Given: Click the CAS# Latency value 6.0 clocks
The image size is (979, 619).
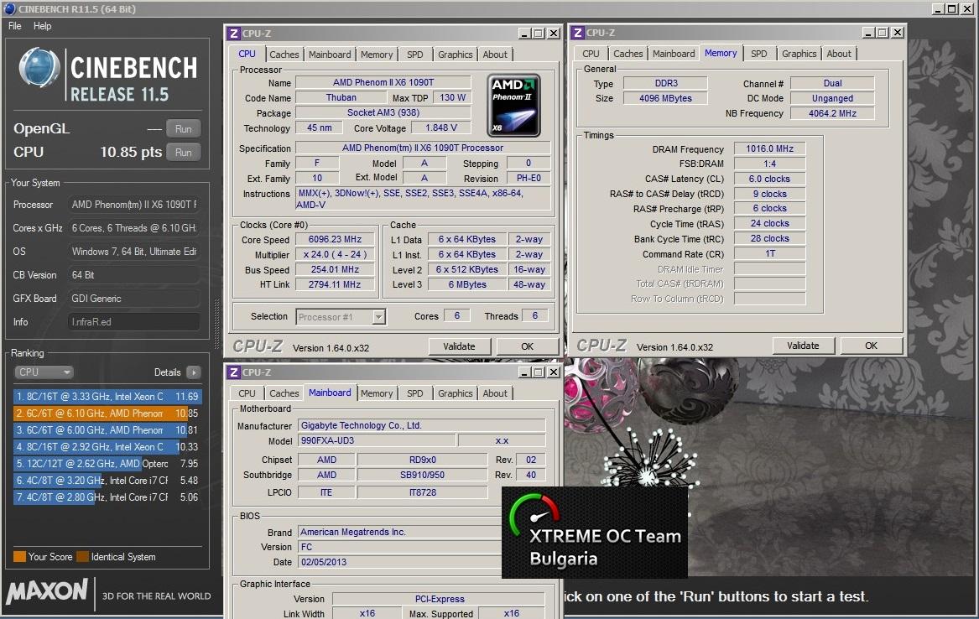Looking at the screenshot, I should (x=770, y=179).
